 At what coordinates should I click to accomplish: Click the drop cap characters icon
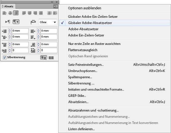[x=33, y=51]
